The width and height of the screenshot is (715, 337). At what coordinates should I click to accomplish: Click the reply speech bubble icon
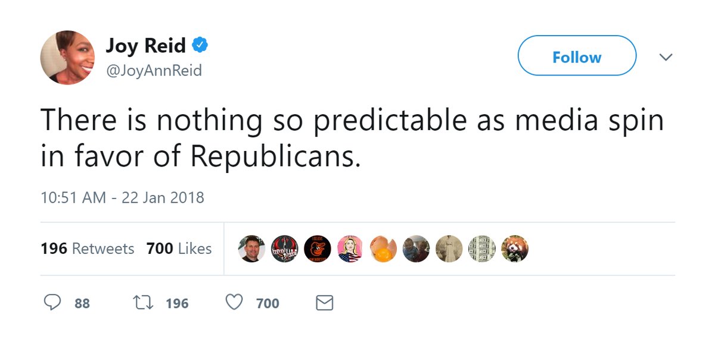53,303
